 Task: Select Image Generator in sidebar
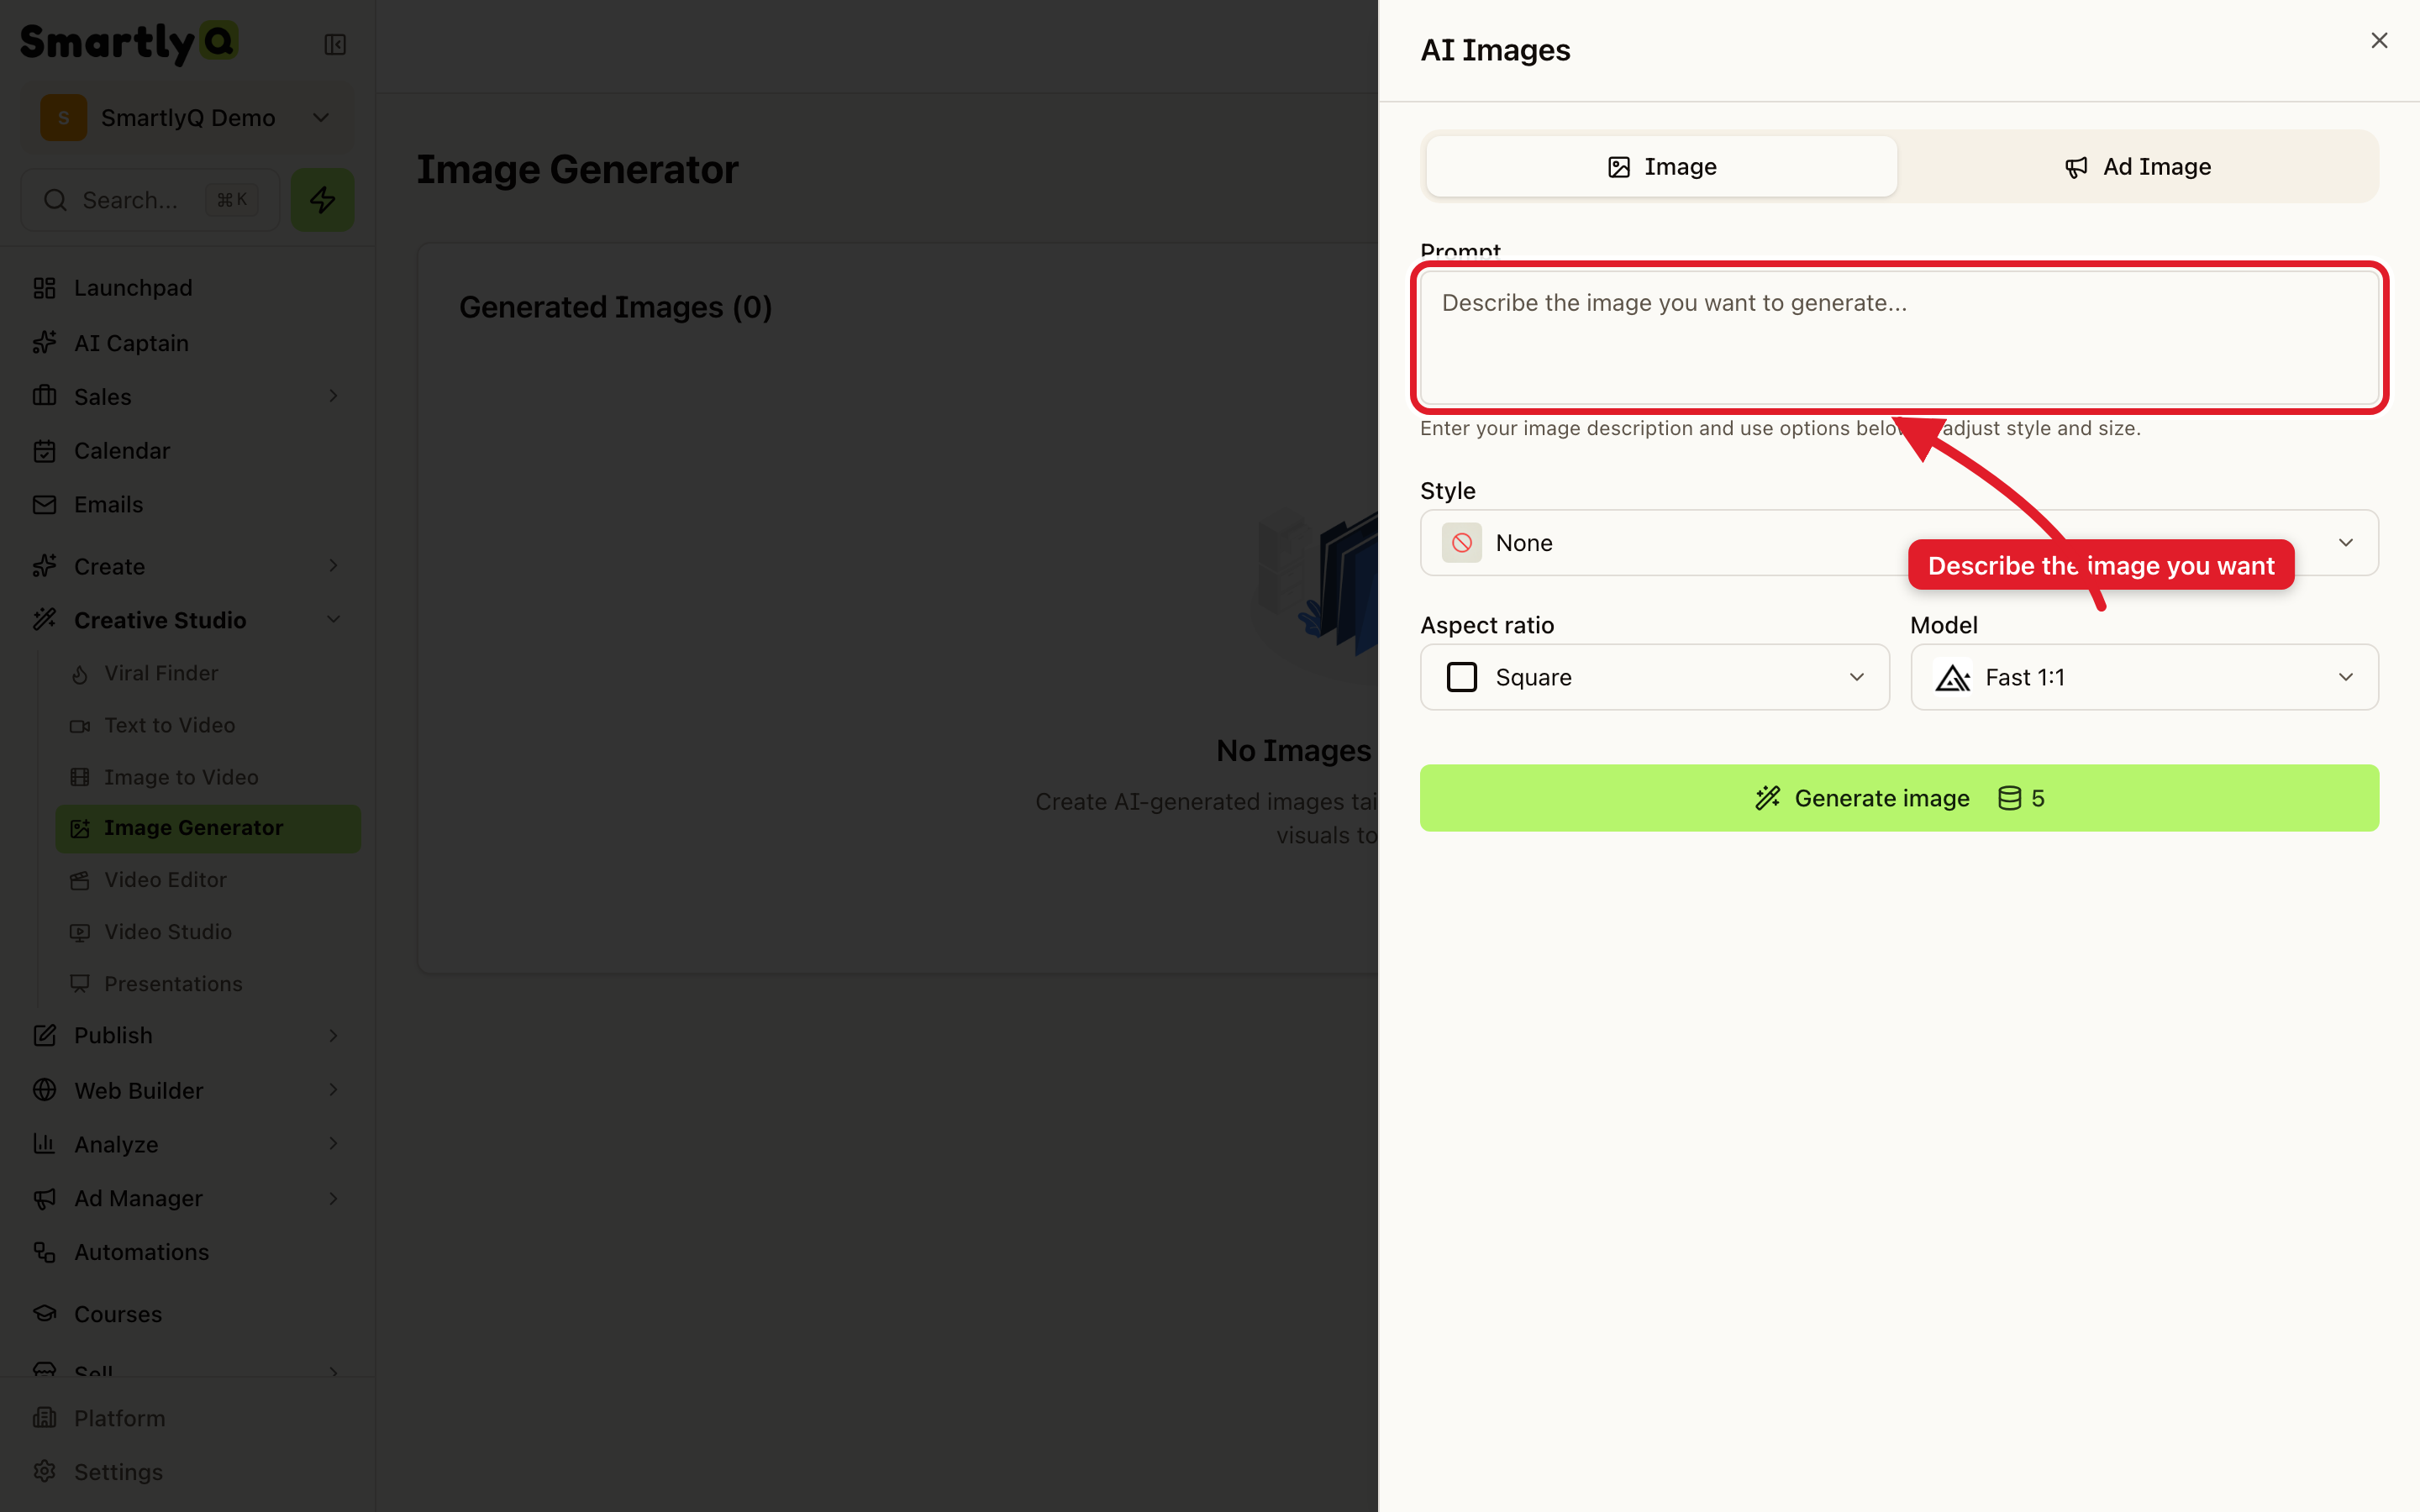pyautogui.click(x=208, y=829)
